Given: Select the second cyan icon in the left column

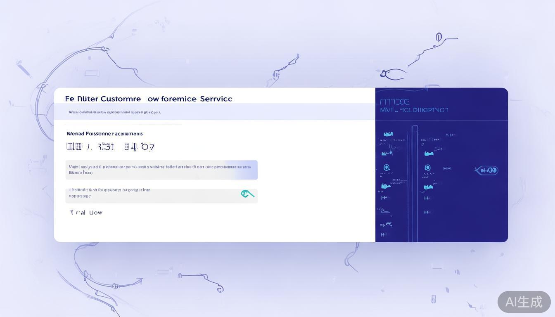Looking at the screenshot, I should click(387, 154).
